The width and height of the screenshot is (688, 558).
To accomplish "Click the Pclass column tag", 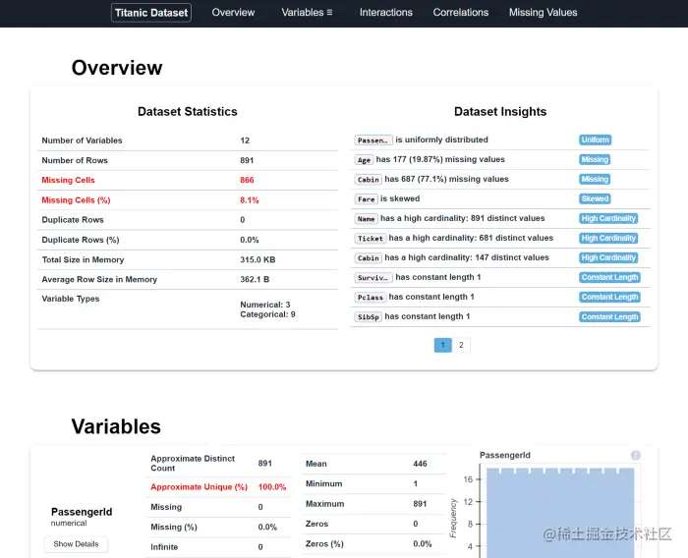I will [371, 298].
